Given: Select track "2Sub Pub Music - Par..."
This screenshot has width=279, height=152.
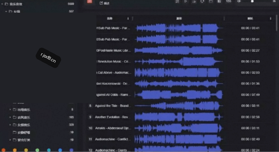Looking at the screenshot, I should 113,39.
